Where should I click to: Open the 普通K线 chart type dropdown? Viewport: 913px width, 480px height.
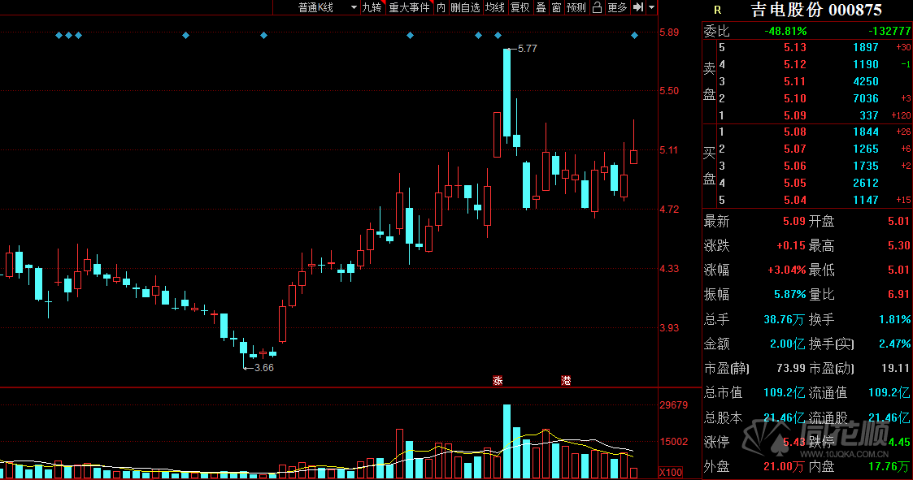[x=317, y=7]
